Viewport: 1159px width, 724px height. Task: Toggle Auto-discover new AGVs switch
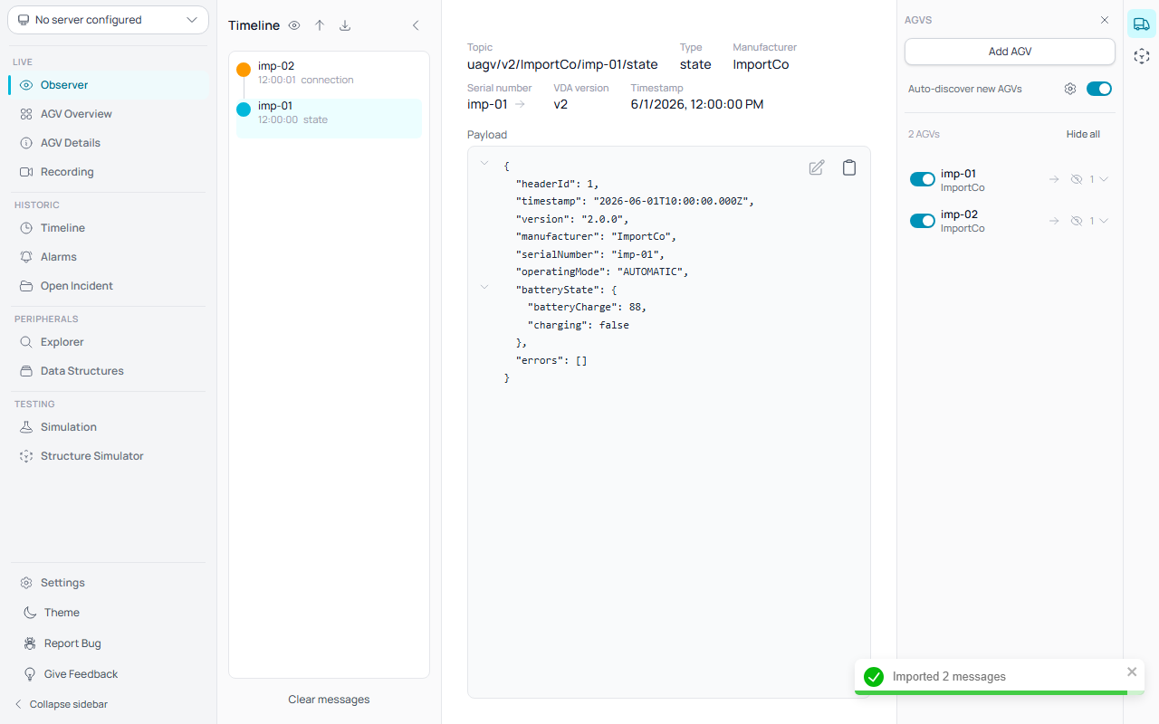pos(1099,89)
